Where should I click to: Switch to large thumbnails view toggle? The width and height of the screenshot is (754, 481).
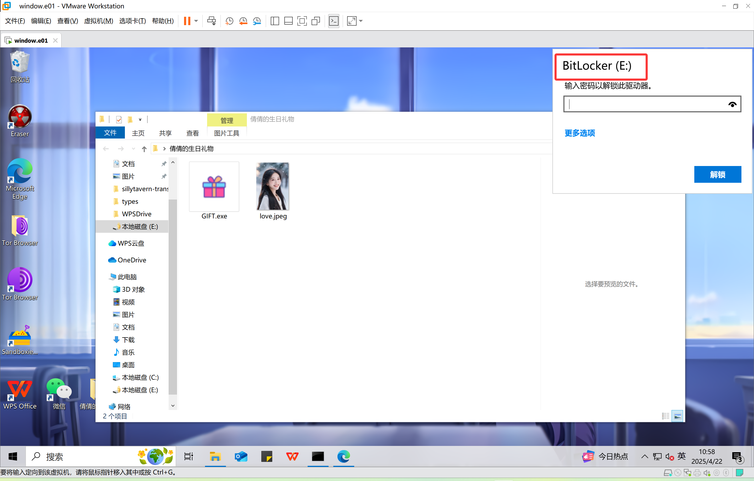[x=677, y=416]
